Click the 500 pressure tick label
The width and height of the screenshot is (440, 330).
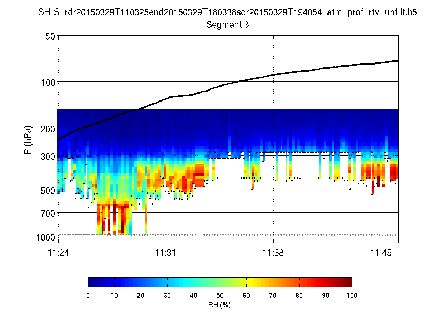pyautogui.click(x=48, y=191)
